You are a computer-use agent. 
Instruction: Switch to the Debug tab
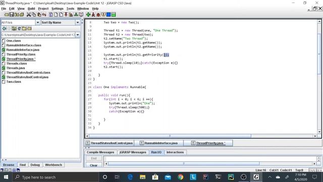pos(35,165)
